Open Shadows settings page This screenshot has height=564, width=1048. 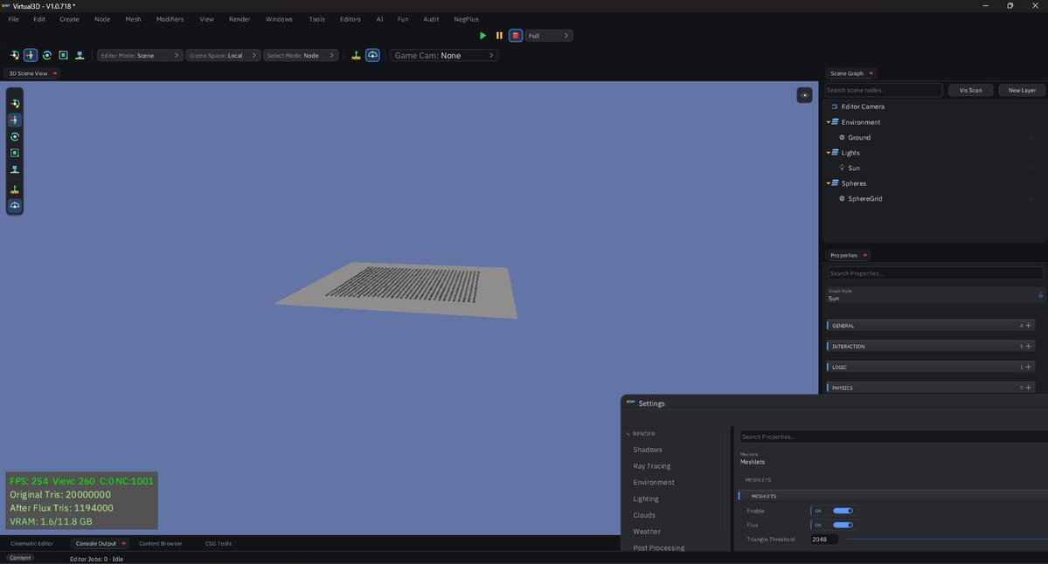[648, 450]
